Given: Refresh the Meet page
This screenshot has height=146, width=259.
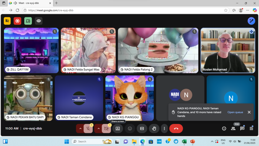Looking at the screenshot, I should pos(17,10).
